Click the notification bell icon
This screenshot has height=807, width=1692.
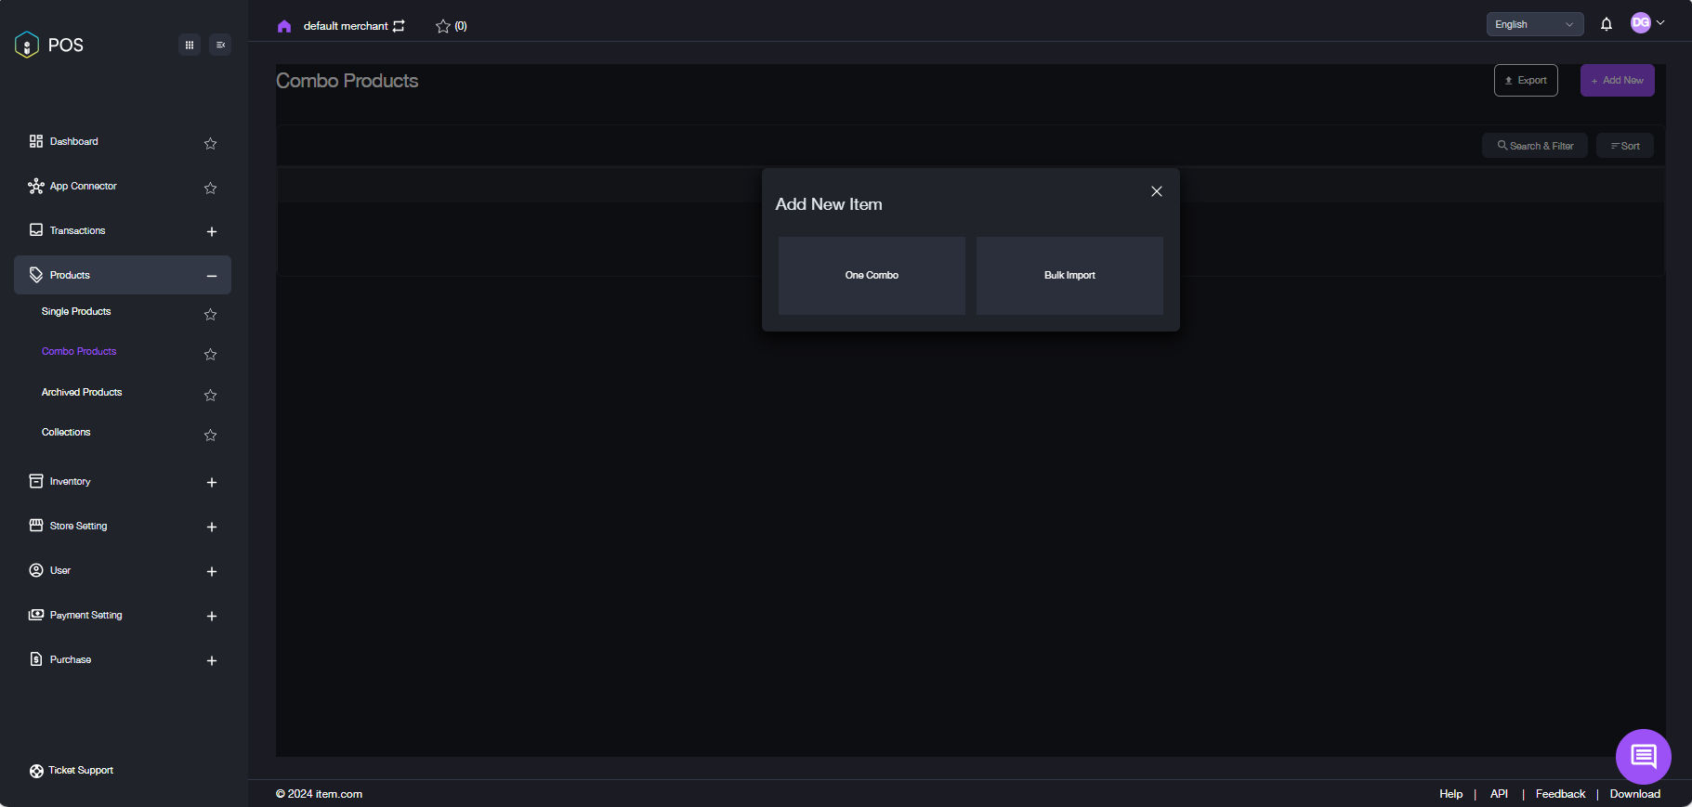tap(1606, 24)
